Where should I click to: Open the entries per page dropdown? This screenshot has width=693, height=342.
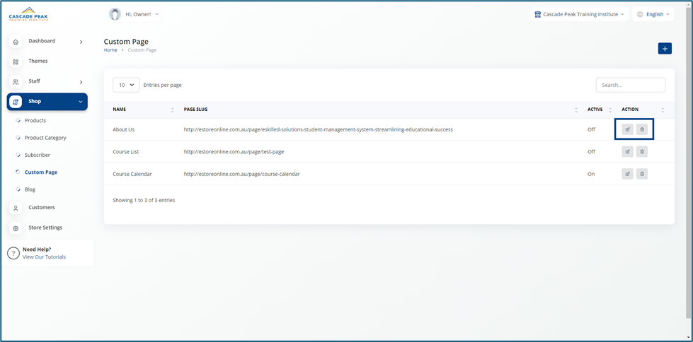(127, 85)
